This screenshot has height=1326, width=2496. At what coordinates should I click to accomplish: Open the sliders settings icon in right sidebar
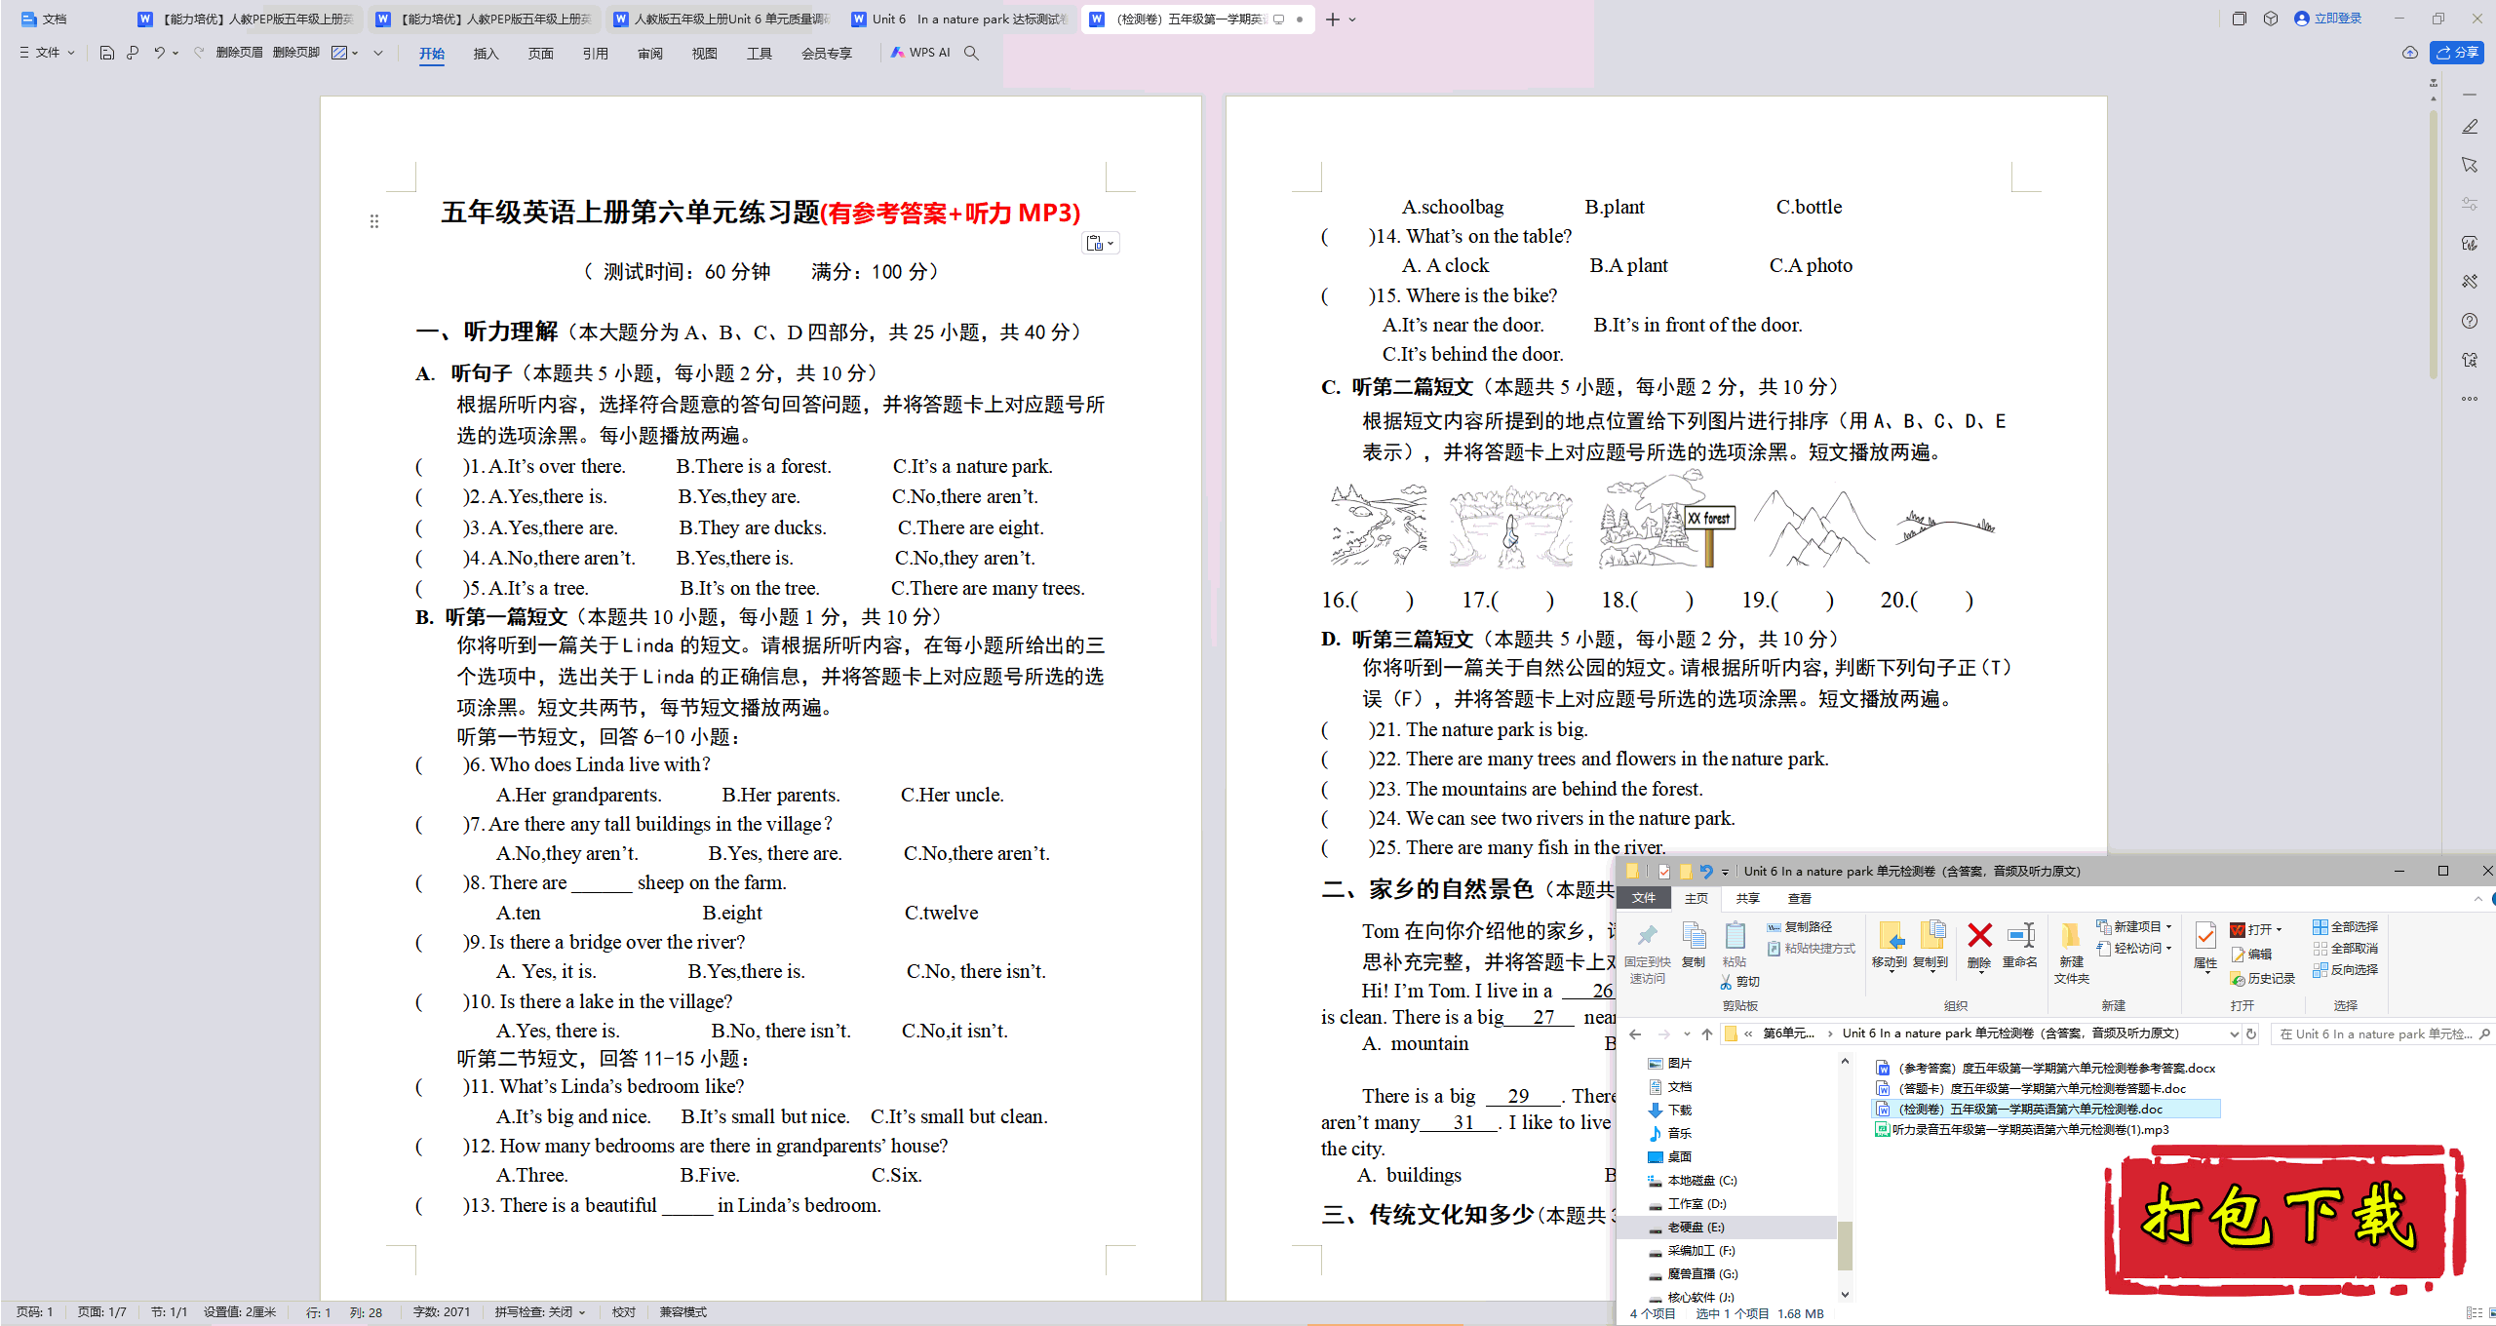pos(2470,204)
